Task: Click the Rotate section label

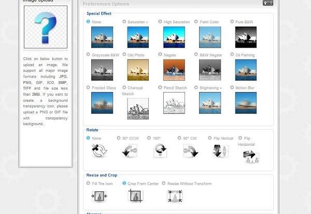Action: pos(92,130)
